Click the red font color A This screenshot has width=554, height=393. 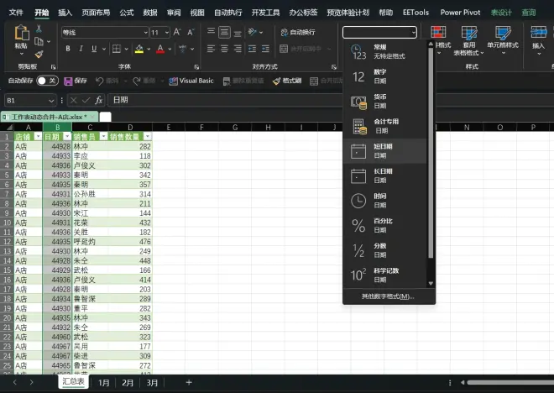(x=160, y=49)
